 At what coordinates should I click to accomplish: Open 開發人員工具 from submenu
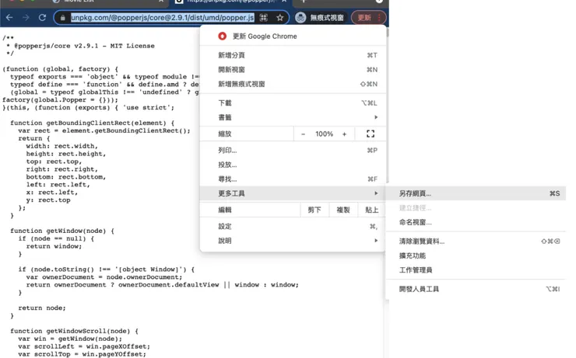click(476, 289)
